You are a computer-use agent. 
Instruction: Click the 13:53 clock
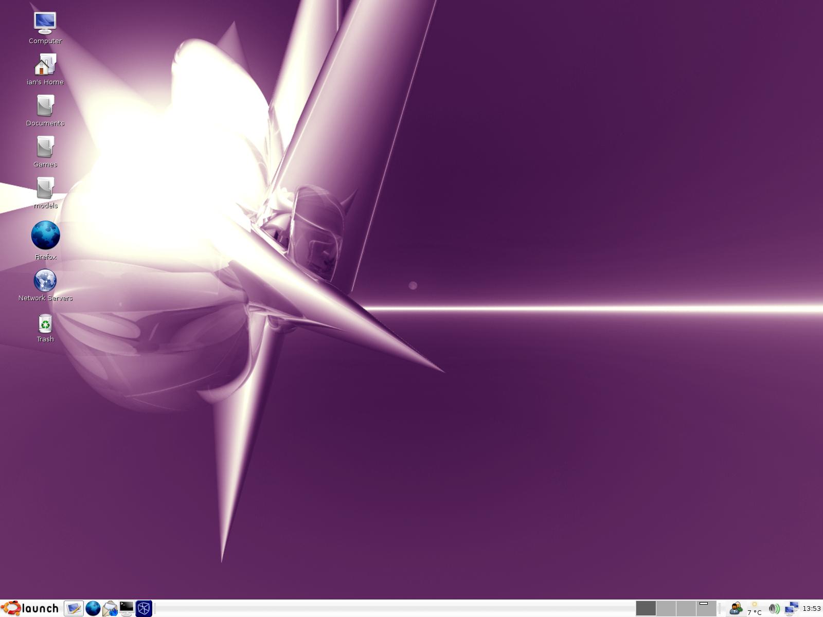coord(812,609)
